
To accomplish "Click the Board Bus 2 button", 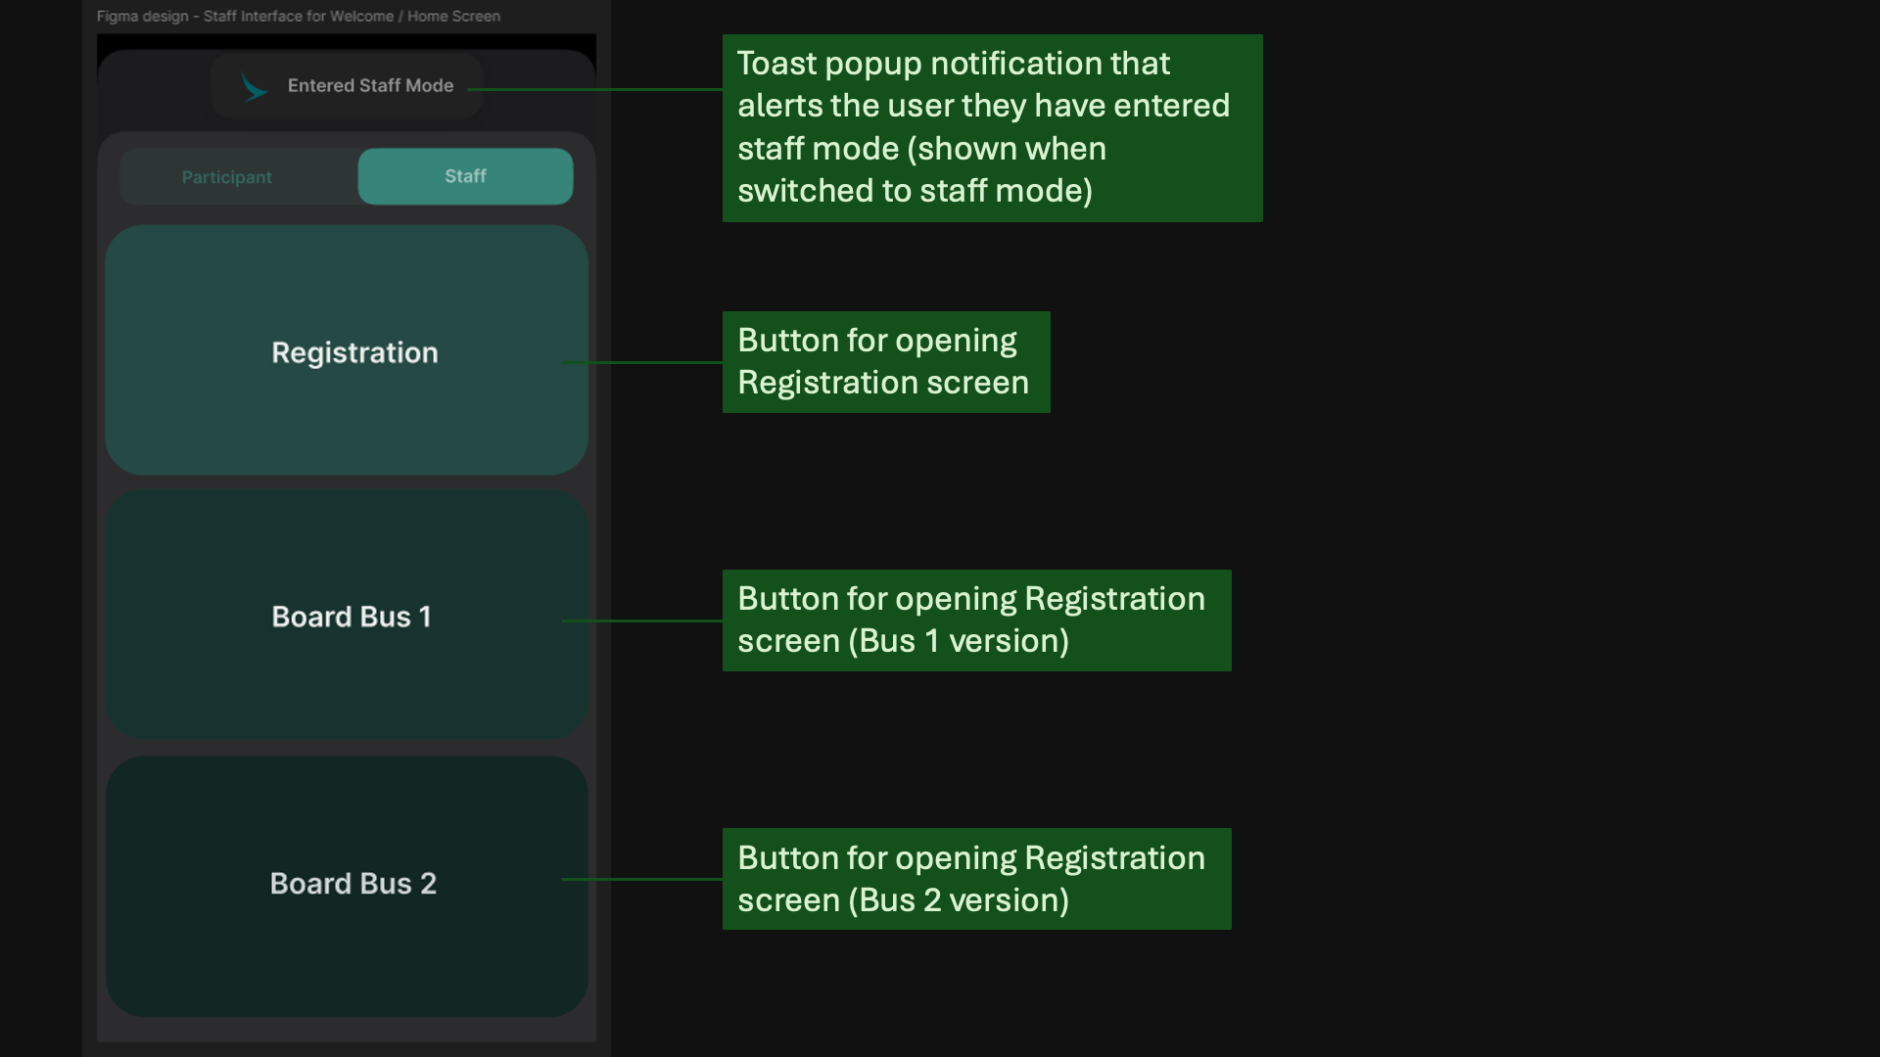I will 347,883.
